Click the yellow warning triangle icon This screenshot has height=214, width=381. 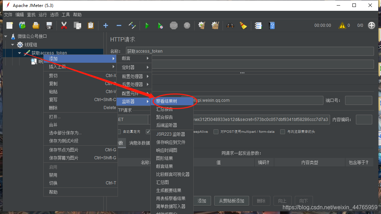(342, 25)
